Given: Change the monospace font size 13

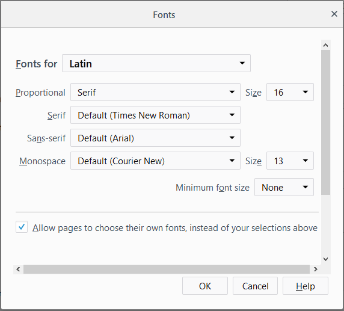Looking at the screenshot, I should [290, 161].
